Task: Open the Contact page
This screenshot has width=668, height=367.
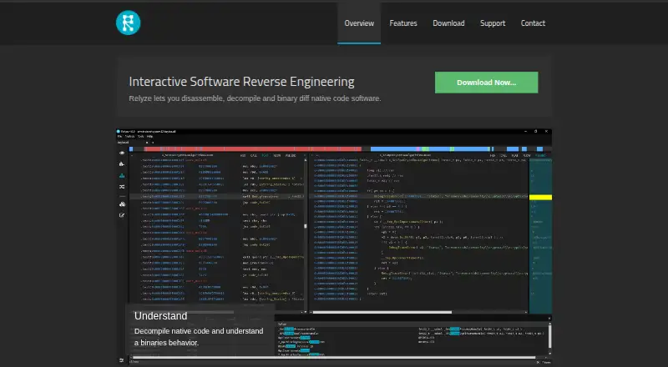Action: coord(533,23)
